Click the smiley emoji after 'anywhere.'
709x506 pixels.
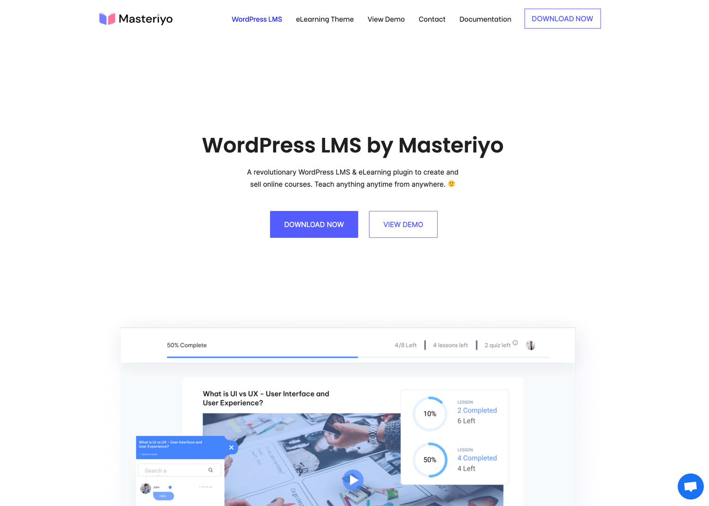[451, 184]
